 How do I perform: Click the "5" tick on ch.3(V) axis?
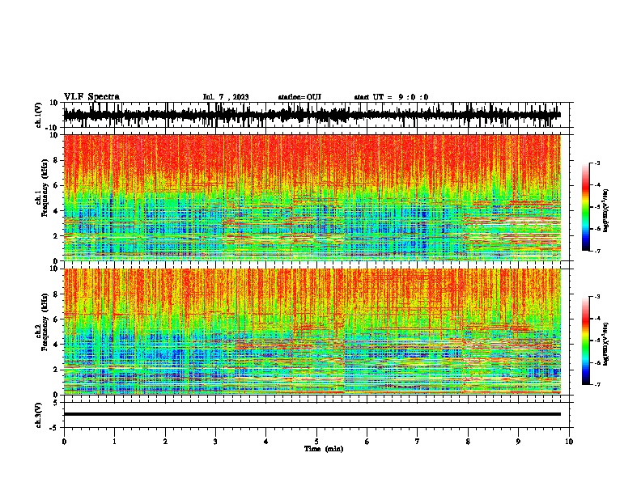pos(56,403)
